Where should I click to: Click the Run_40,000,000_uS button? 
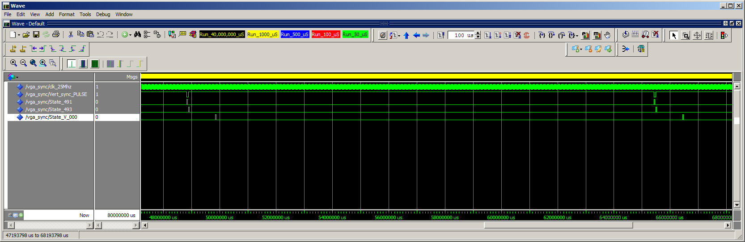click(x=222, y=34)
